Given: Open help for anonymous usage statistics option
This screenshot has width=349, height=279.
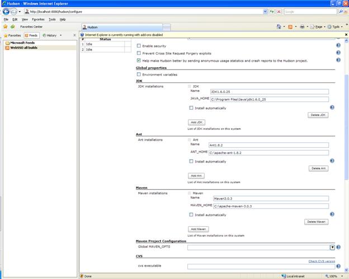Looking at the screenshot, I should (338, 60).
